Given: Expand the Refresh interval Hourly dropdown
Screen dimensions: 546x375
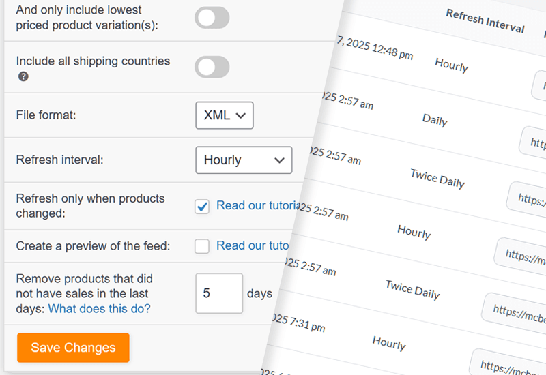Looking at the screenshot, I should click(x=243, y=160).
